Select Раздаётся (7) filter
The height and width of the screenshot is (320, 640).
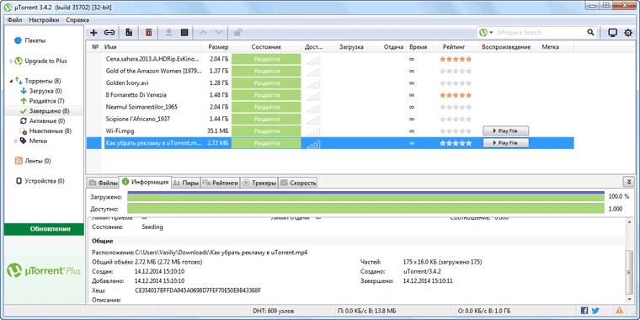[47, 101]
